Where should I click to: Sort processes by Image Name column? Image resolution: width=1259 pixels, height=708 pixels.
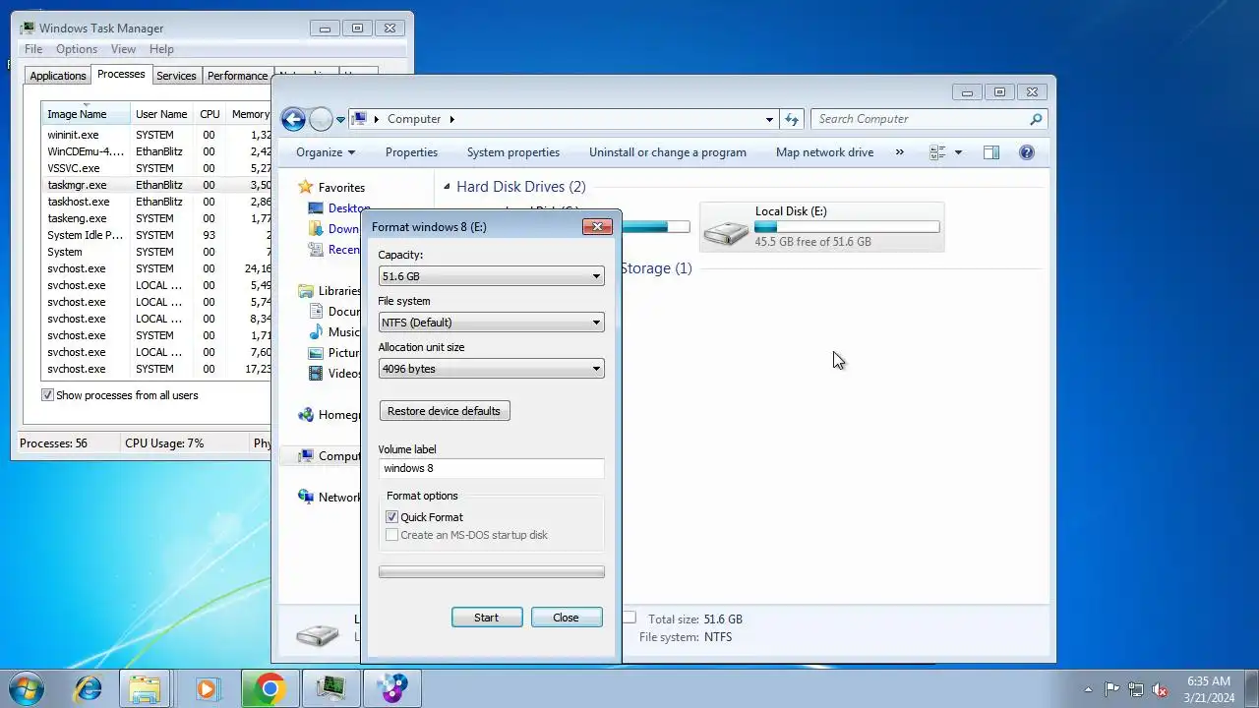86,114
